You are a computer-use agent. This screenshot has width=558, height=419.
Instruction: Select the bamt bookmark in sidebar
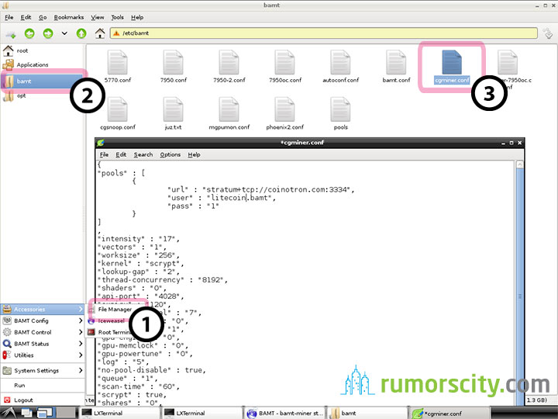point(43,81)
